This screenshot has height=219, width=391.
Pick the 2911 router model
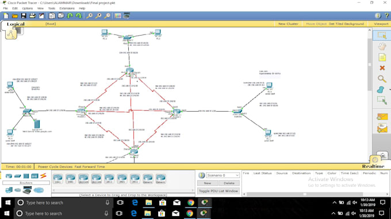135,179
